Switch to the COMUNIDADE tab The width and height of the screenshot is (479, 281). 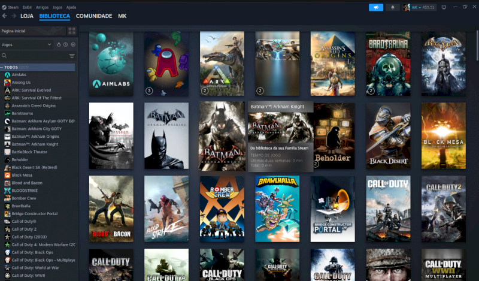click(94, 16)
